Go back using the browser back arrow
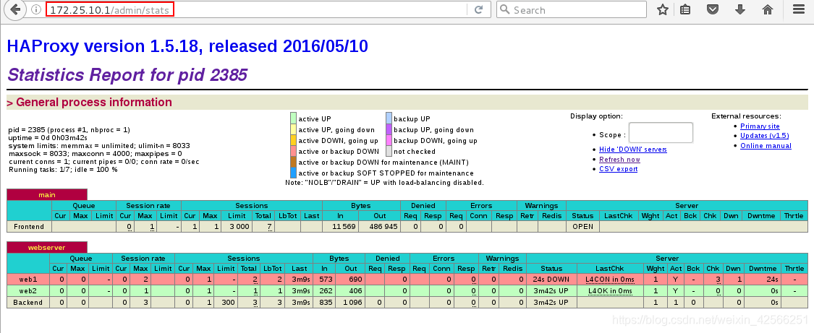 click(x=17, y=10)
